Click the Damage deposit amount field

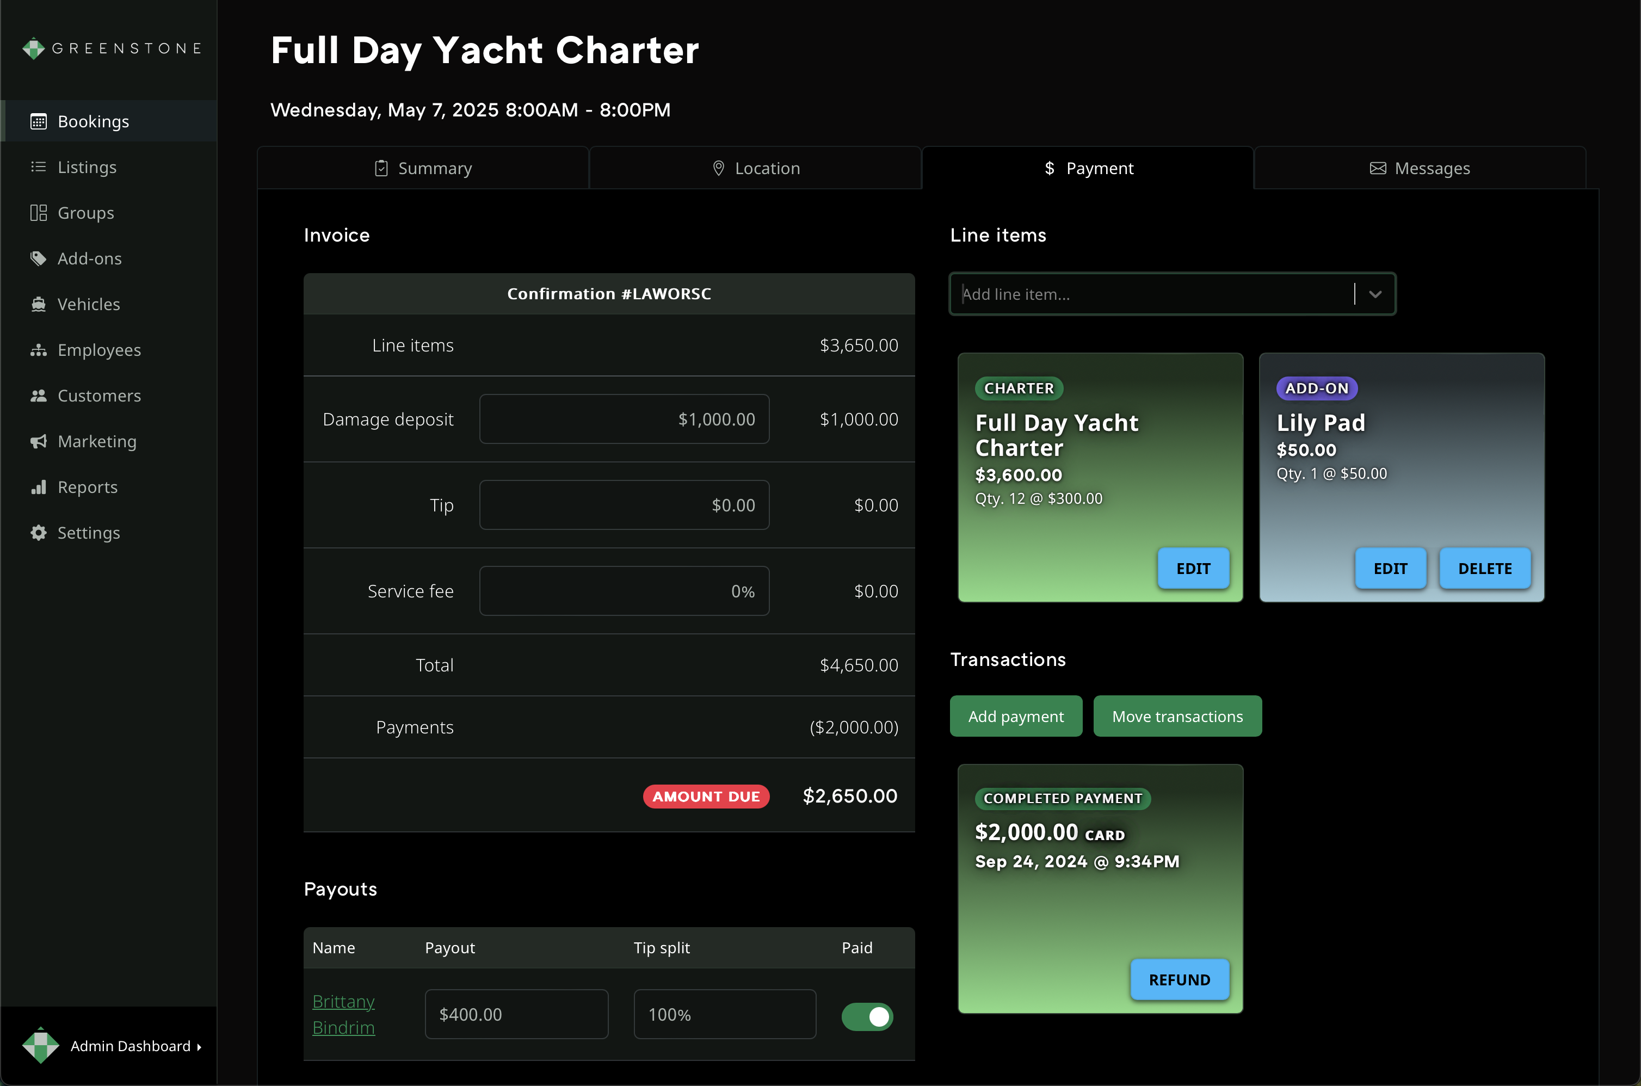click(x=624, y=419)
